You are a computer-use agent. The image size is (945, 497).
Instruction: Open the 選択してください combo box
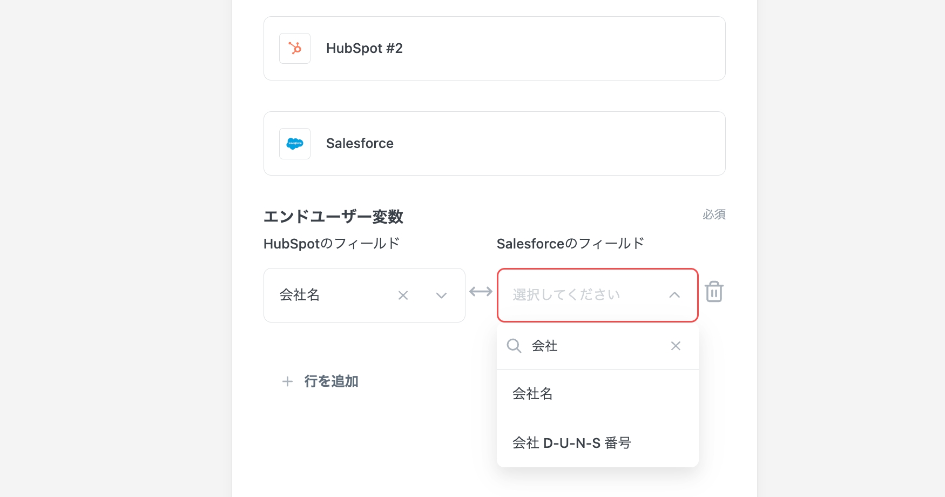pos(583,295)
